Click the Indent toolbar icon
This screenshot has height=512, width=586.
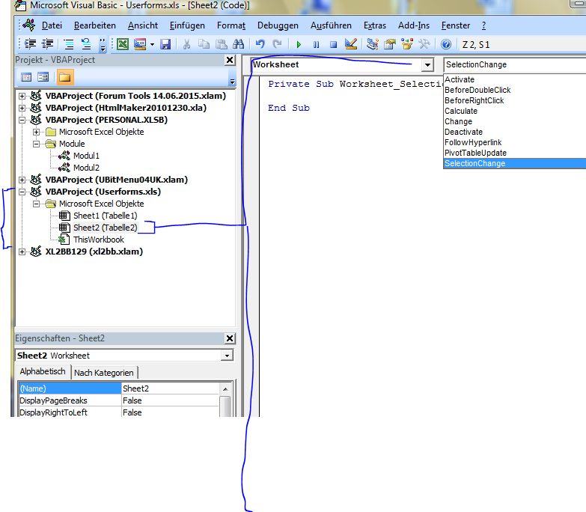[30, 44]
